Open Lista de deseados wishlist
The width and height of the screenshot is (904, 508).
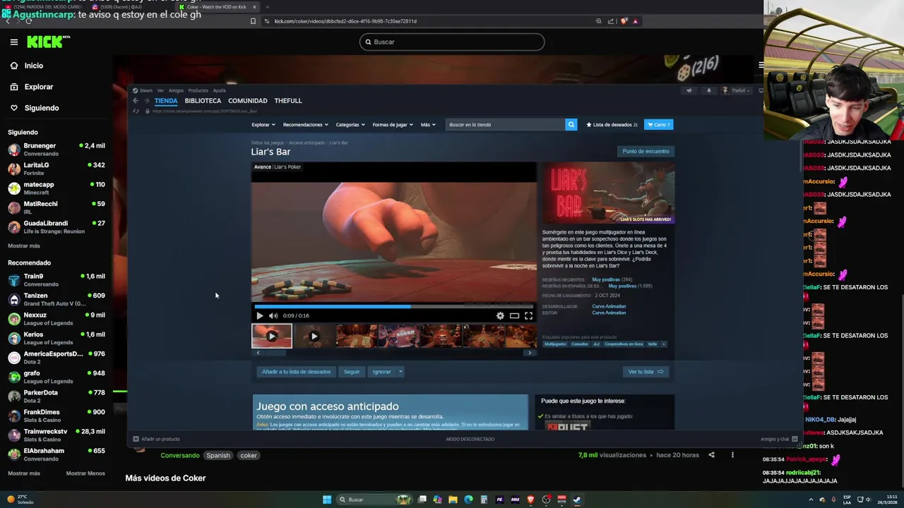pos(612,125)
